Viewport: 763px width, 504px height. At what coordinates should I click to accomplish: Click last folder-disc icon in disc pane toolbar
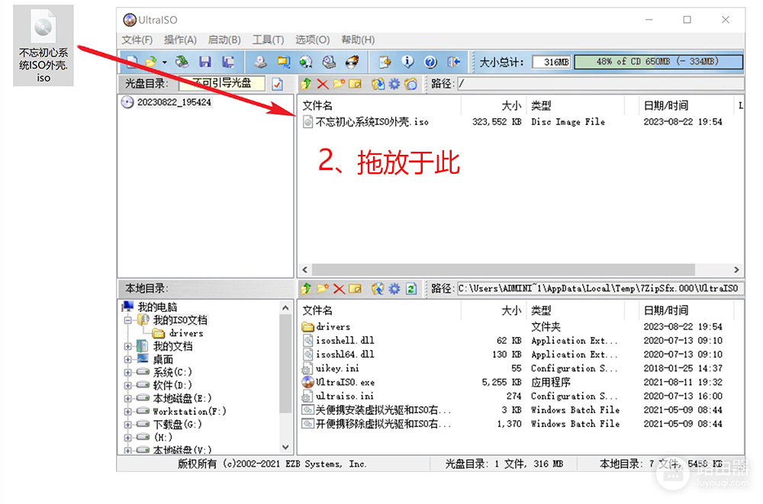410,84
